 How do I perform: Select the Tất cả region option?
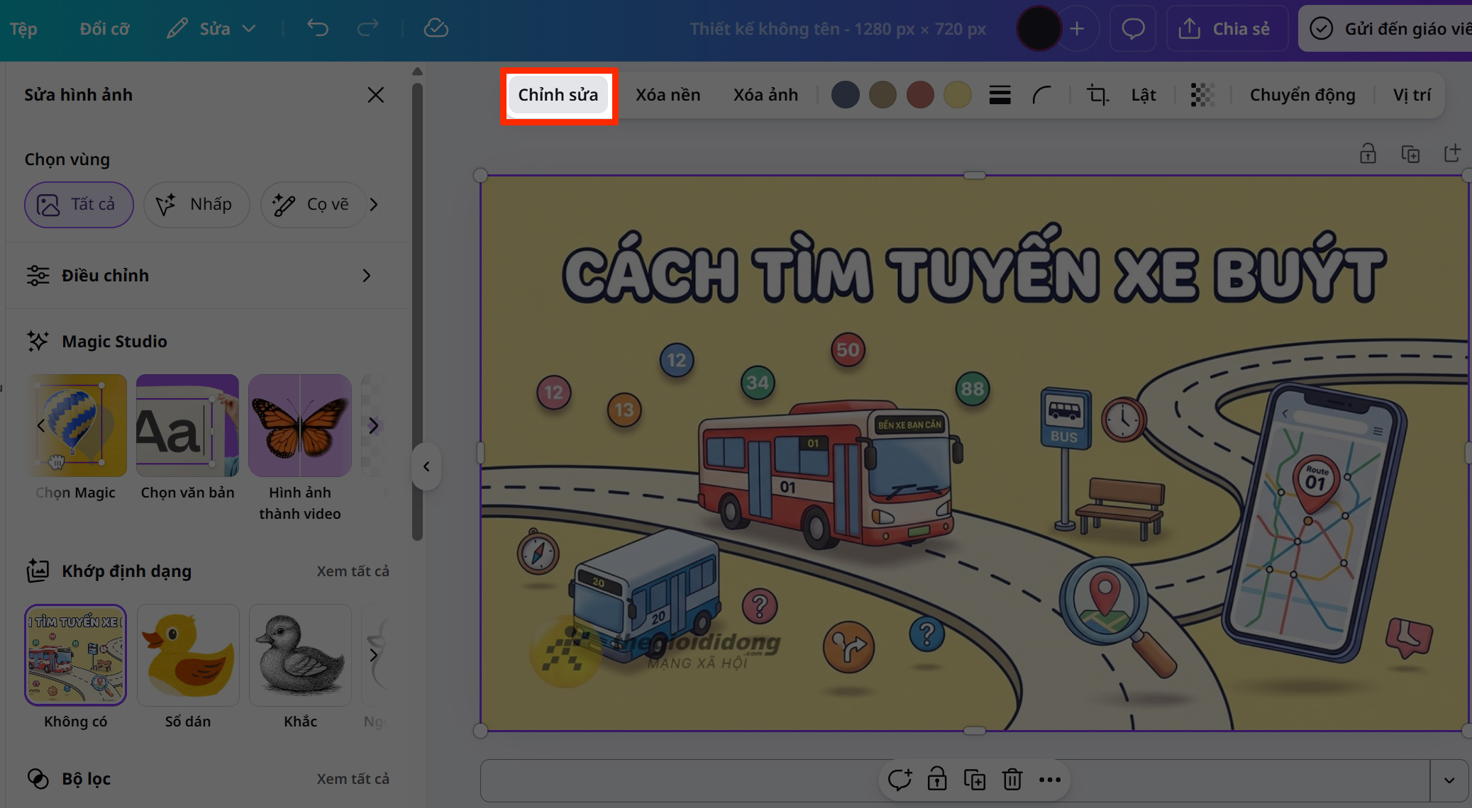tap(79, 205)
